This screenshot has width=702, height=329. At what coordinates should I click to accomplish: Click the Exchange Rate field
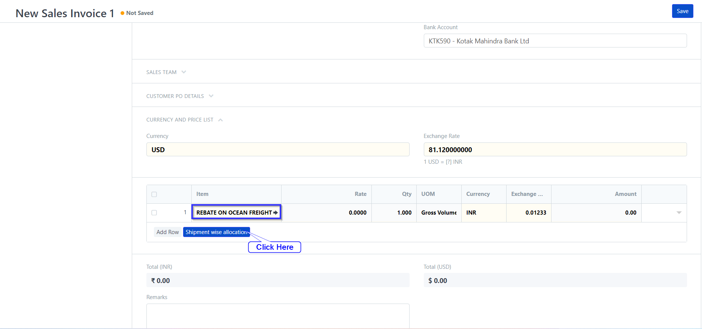coord(555,150)
